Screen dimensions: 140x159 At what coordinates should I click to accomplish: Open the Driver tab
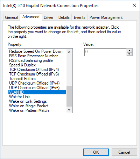pos(49,17)
